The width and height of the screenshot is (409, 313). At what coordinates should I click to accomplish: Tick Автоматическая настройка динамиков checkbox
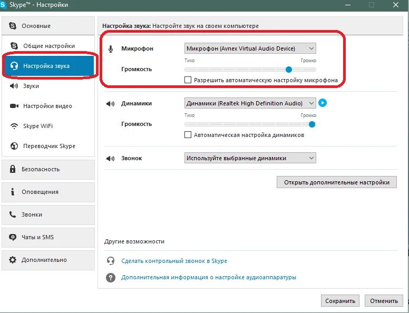188,135
